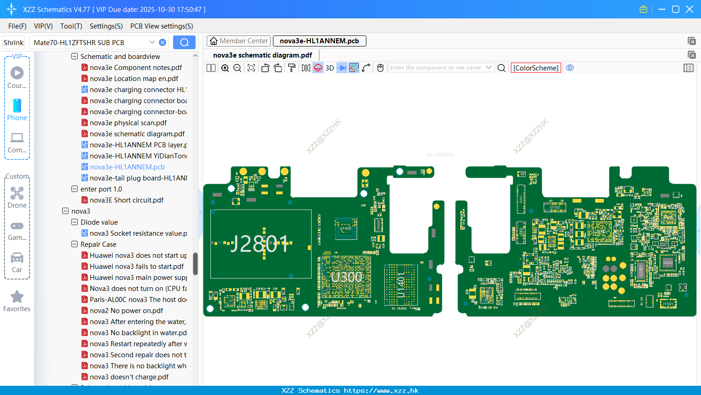Collapse the Repair Case folder
The image size is (701, 395).
click(x=75, y=244)
